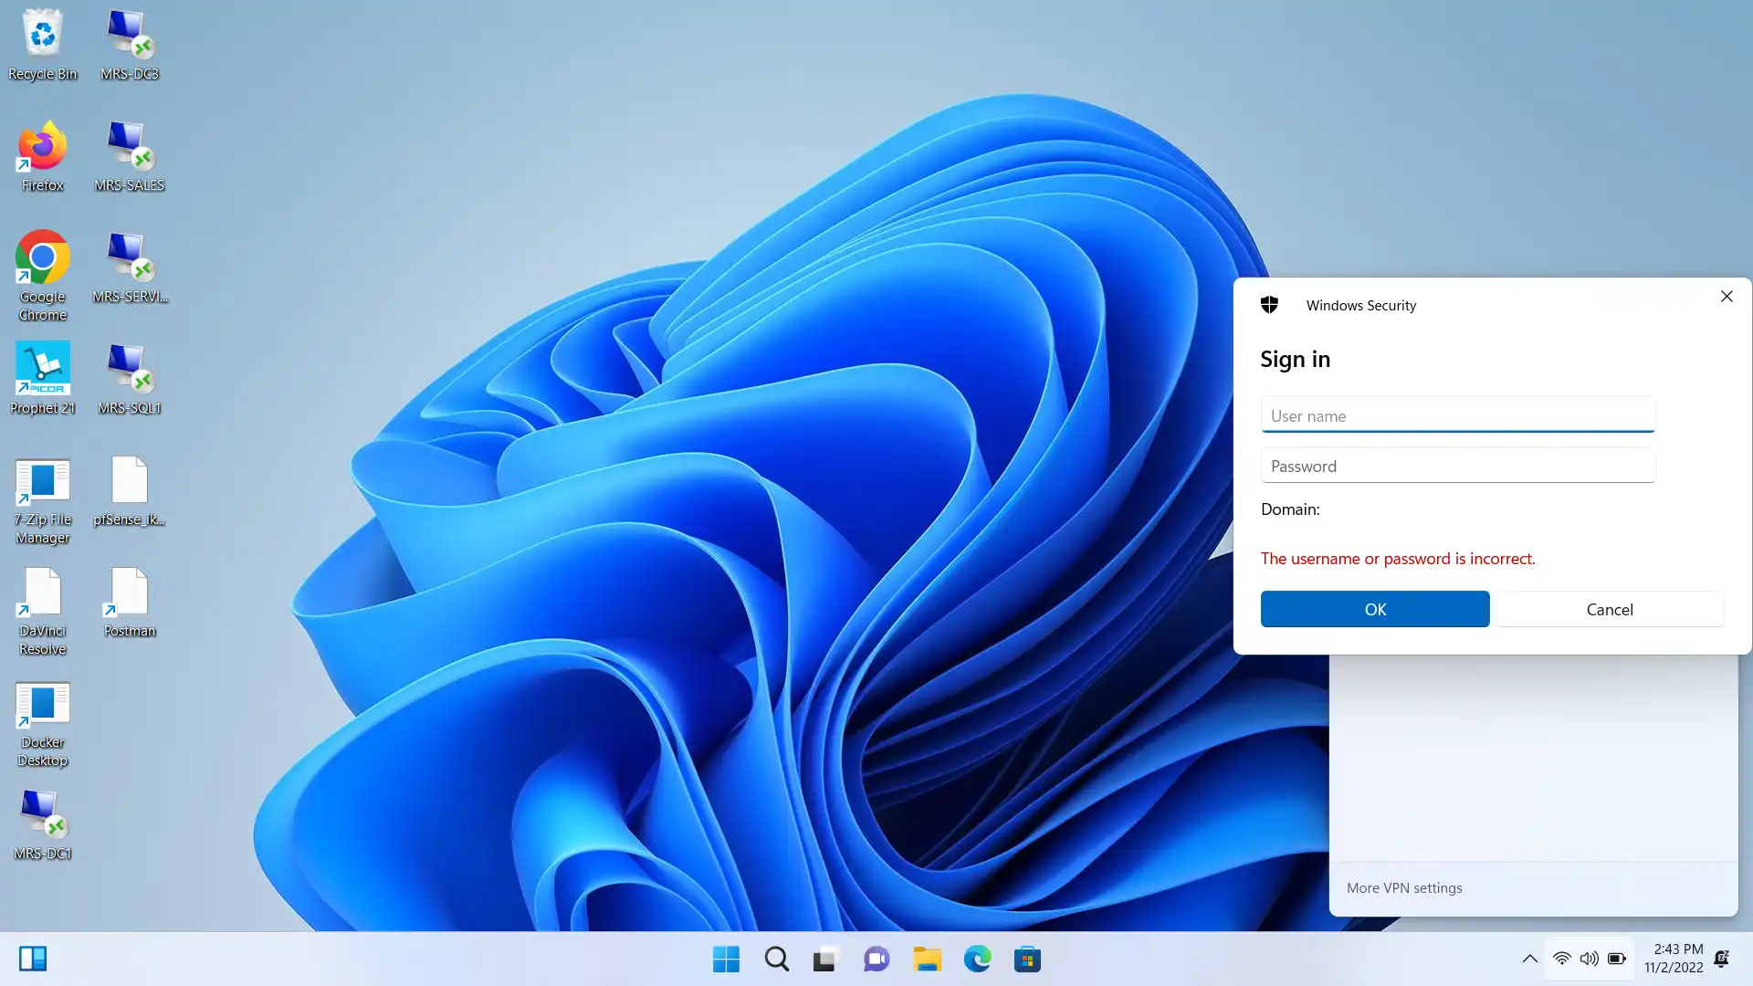Click the taskbar Search icon

(x=777, y=959)
